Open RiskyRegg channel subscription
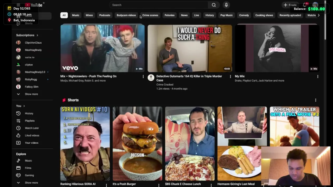Image resolution: width=333 pixels, height=187 pixels. click(x=31, y=79)
